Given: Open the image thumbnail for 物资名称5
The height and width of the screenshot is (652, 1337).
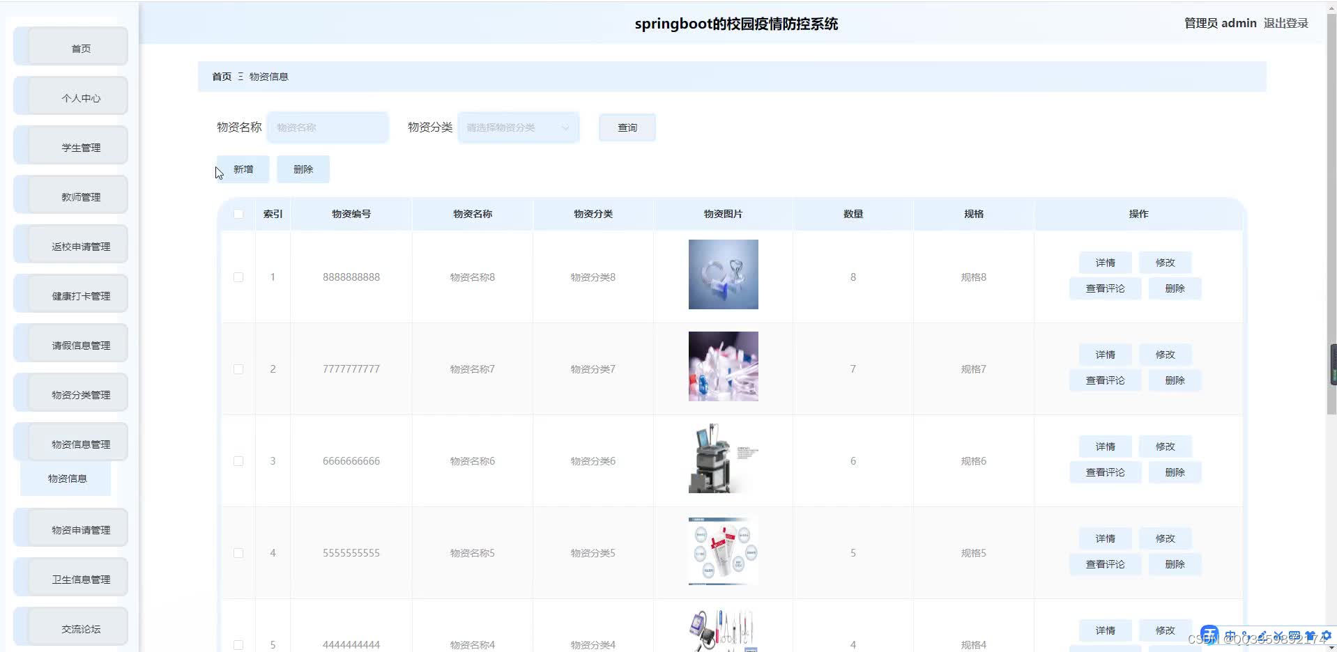Looking at the screenshot, I should coord(724,550).
